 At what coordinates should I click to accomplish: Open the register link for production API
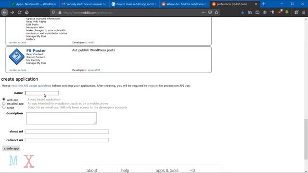click(153, 86)
